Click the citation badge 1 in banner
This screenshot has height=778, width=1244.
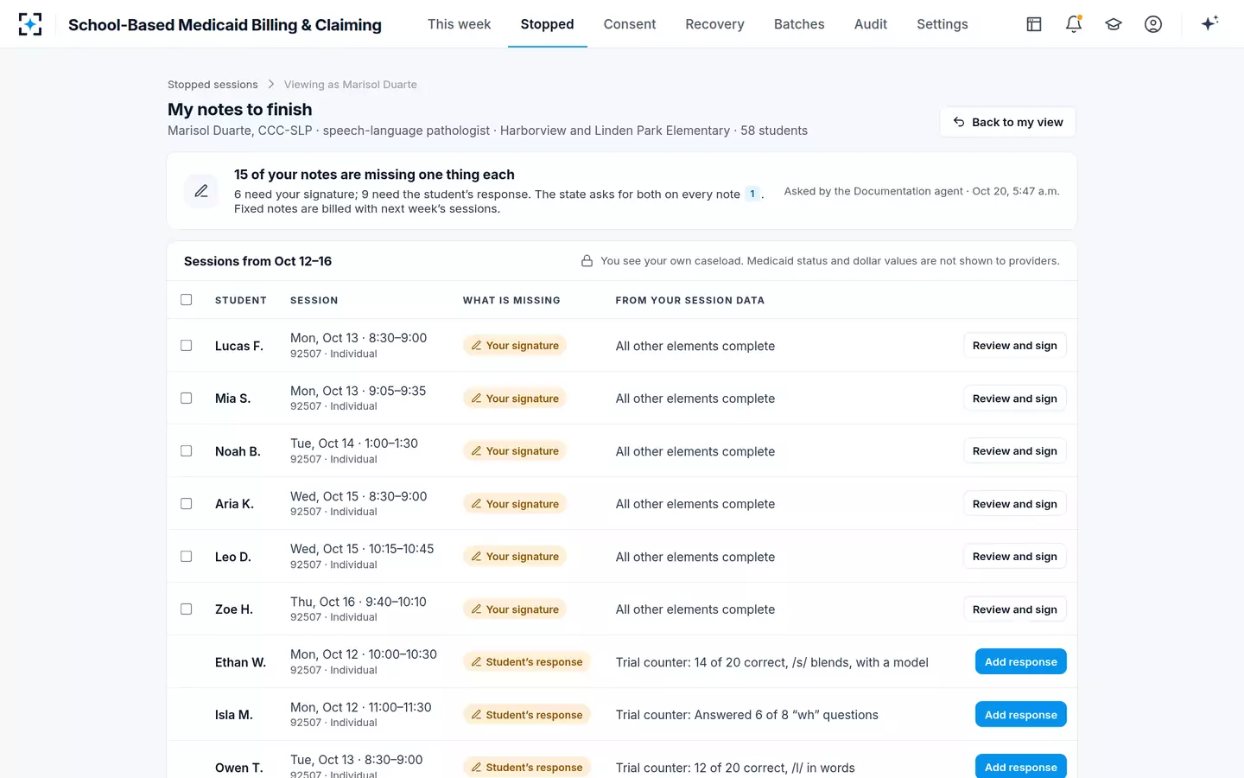[x=752, y=194]
